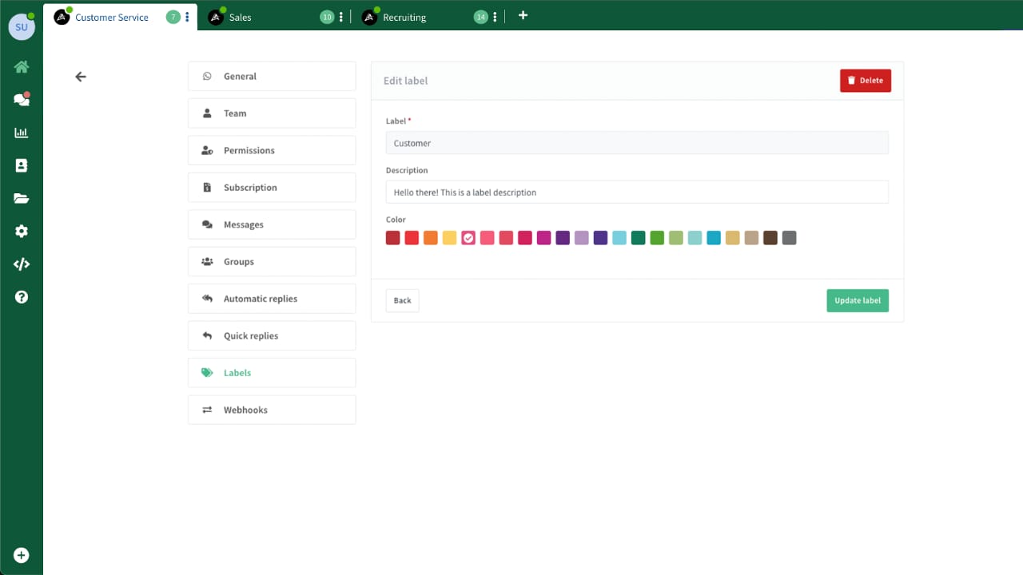Pick the pale light green color swatch
The width and height of the screenshot is (1023, 575).
(676, 237)
